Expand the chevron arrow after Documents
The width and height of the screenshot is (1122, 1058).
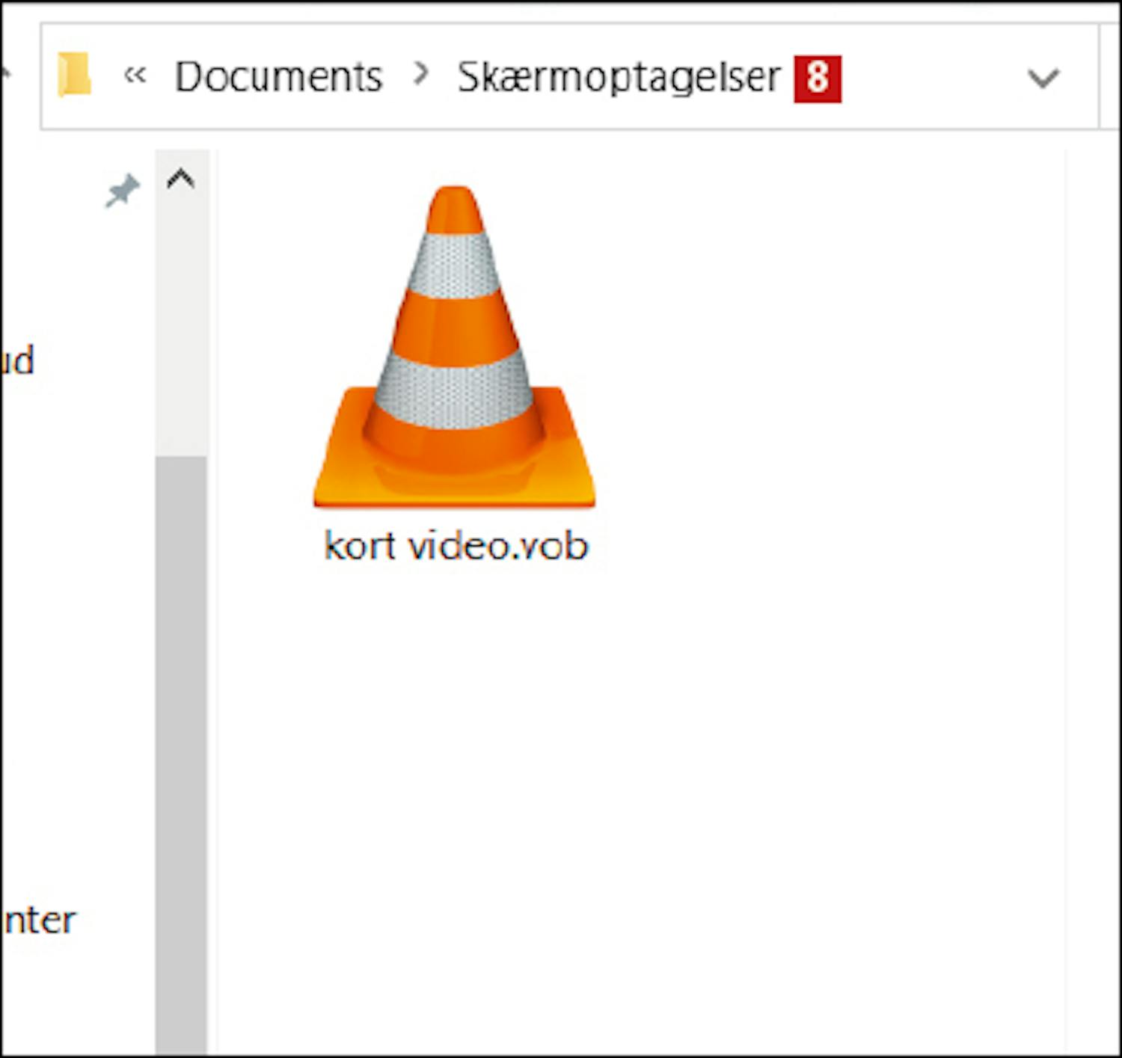(421, 74)
